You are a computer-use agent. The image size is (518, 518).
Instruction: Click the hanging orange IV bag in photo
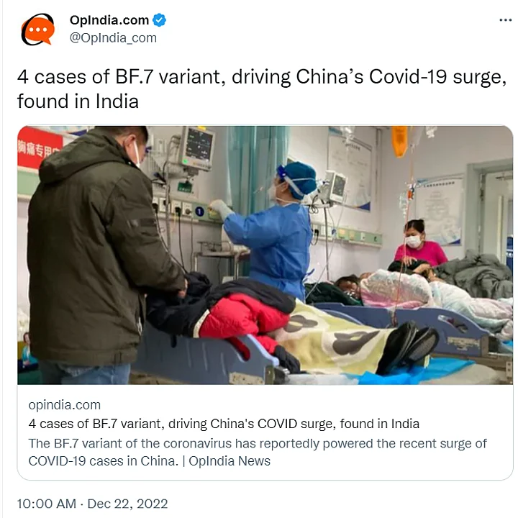coord(399,141)
